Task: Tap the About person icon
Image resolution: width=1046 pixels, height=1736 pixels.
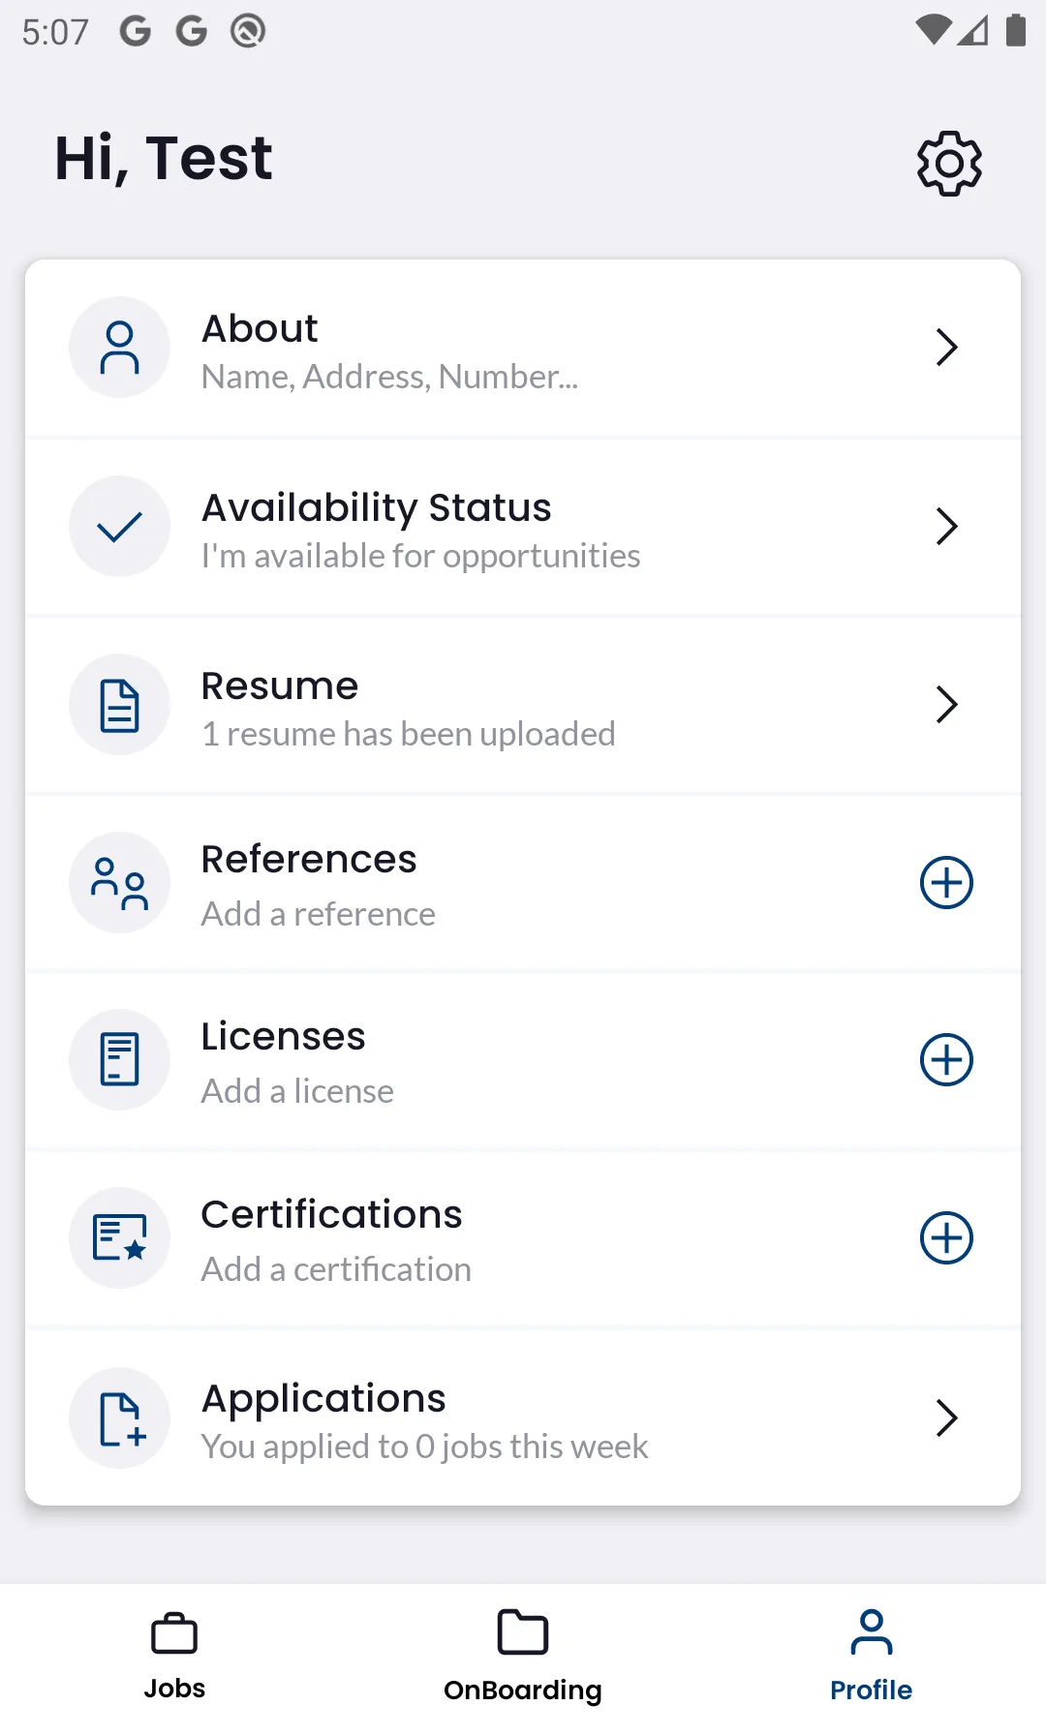Action: point(119,348)
